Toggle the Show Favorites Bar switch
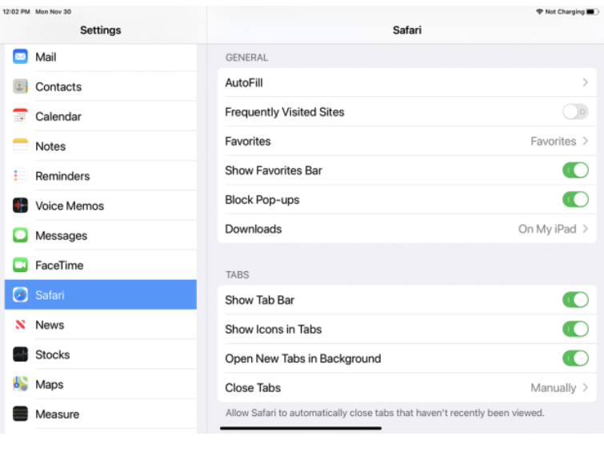604x452 pixels. click(x=575, y=170)
